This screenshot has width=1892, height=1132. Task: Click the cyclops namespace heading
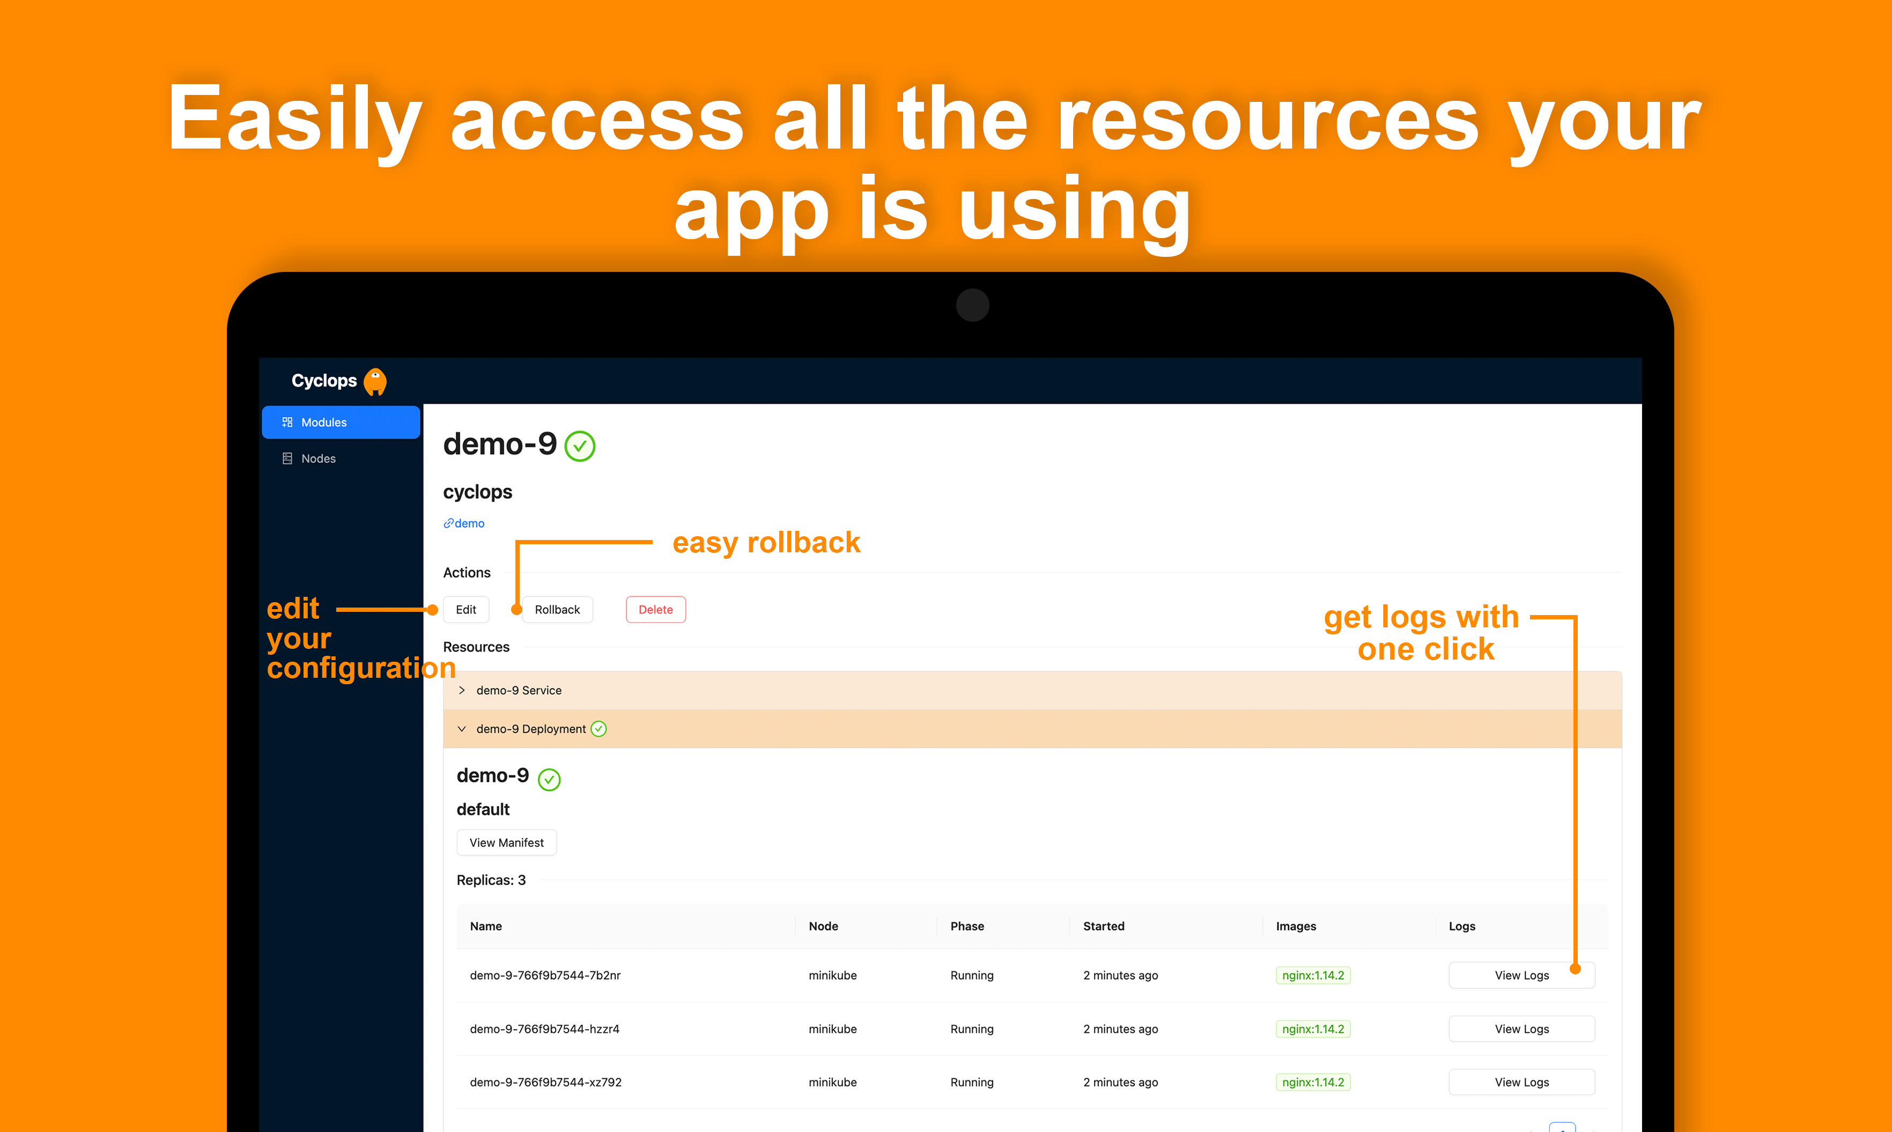(478, 492)
